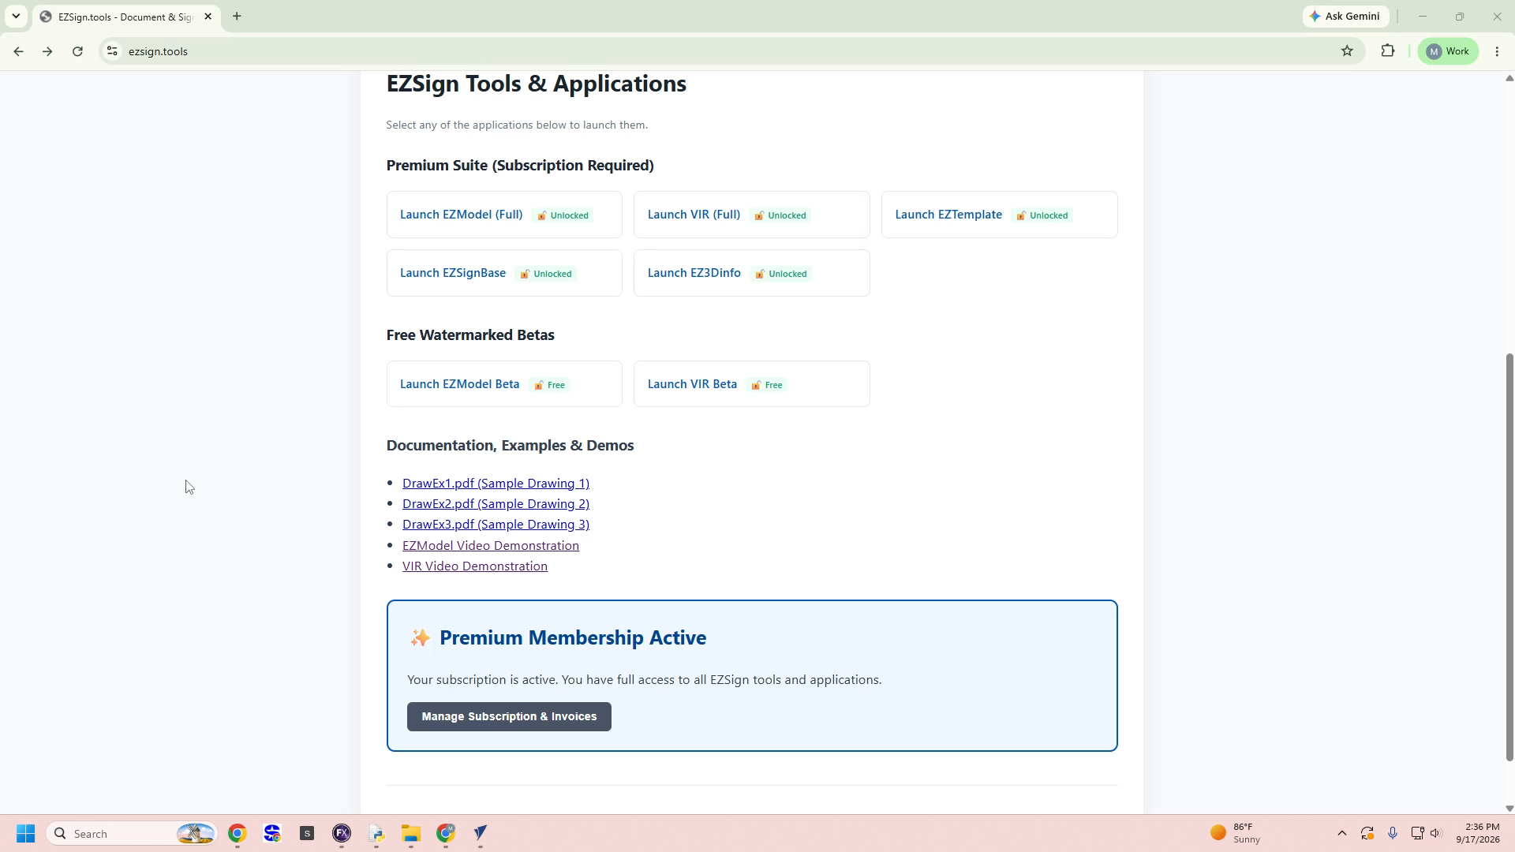Click the microphone tray icon
This screenshot has height=852, width=1515.
pyautogui.click(x=1393, y=834)
